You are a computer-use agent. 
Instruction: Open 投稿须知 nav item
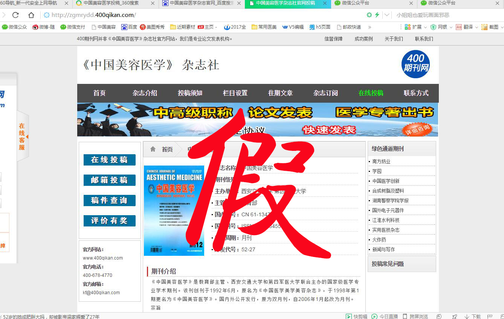(x=190, y=93)
